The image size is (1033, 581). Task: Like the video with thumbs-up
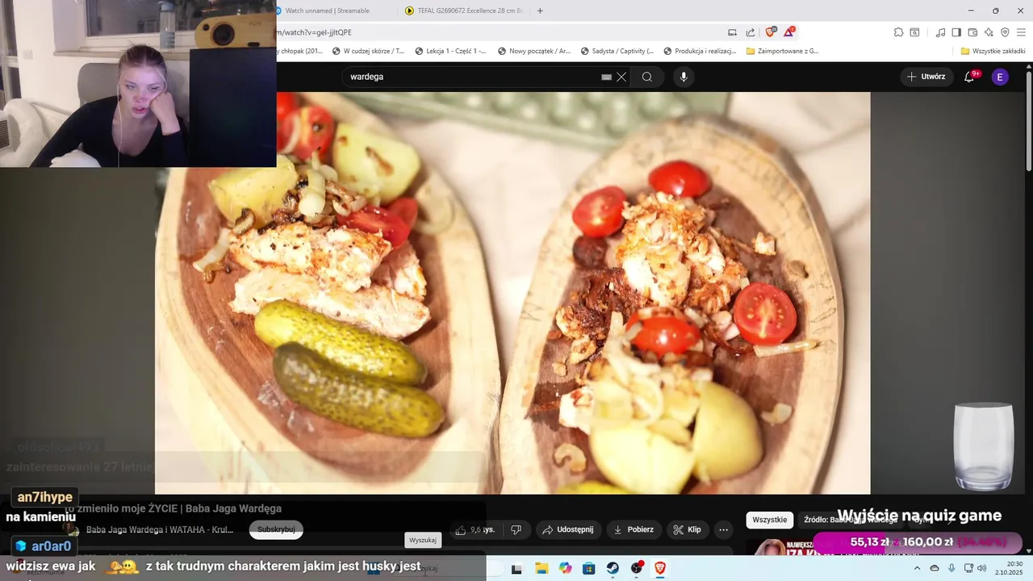[475, 529]
